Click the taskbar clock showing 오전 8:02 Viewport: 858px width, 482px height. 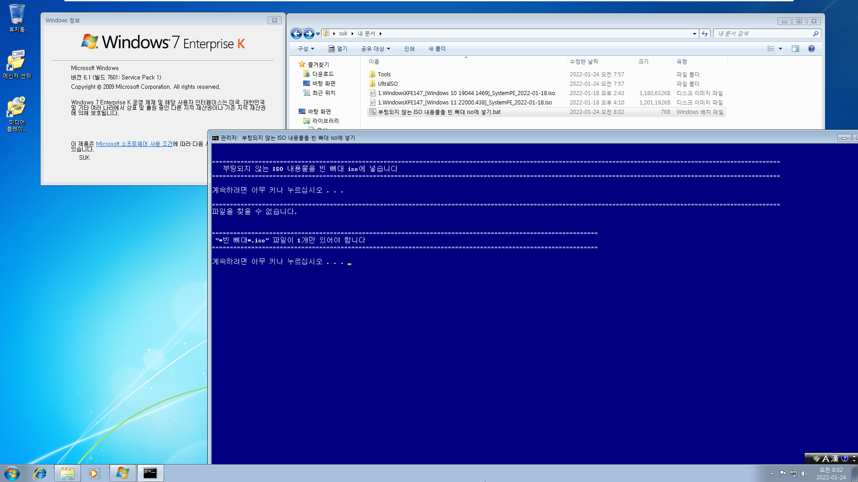tap(831, 473)
